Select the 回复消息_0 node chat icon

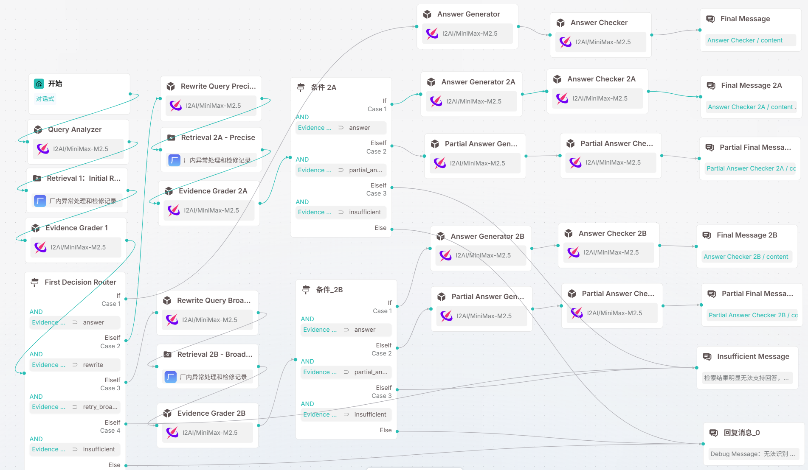714,433
